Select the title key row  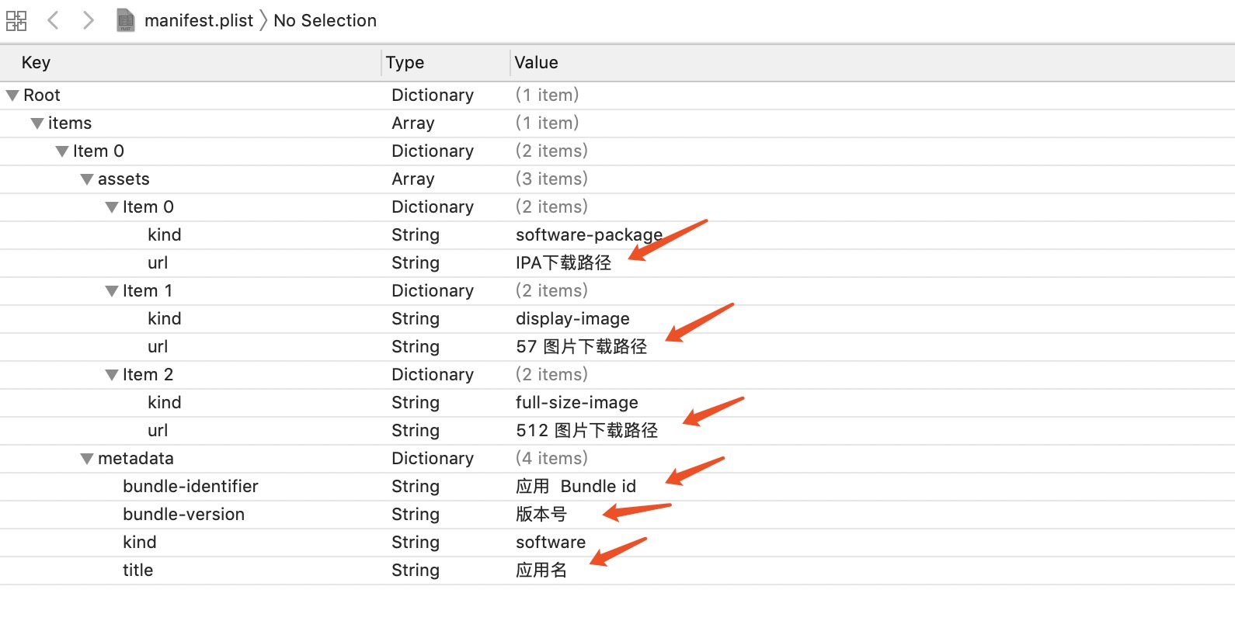click(137, 571)
